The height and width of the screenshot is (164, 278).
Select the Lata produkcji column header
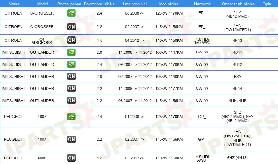tap(135, 4)
